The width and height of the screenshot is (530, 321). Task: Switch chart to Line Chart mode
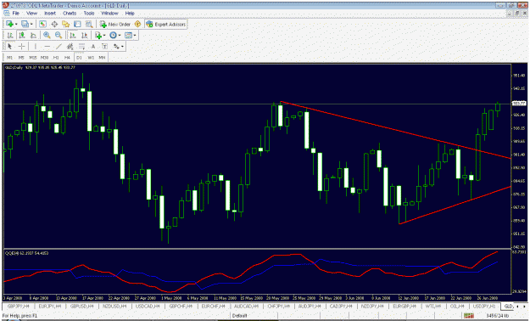pyautogui.click(x=33, y=35)
